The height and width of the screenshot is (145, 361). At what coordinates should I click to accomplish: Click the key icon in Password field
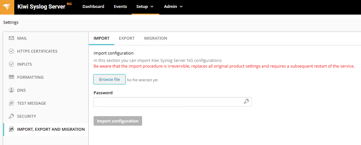coord(246,102)
